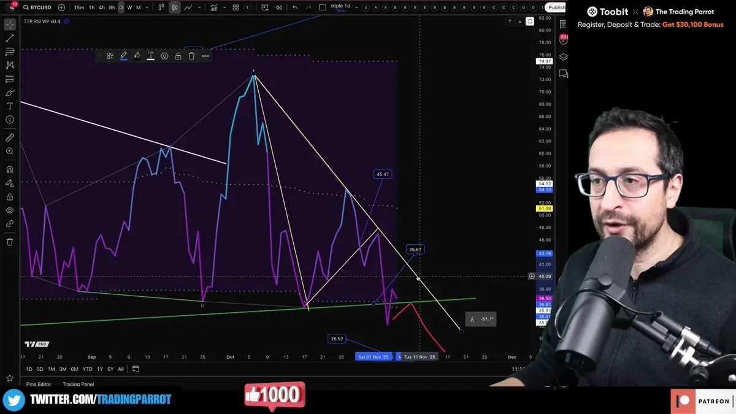
Task: Select the 1D date range
Action: click(x=29, y=369)
